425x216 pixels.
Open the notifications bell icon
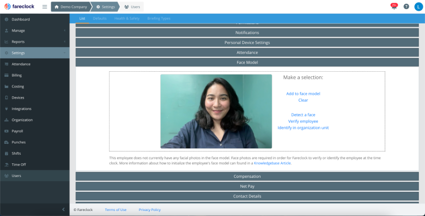pyautogui.click(x=394, y=6)
